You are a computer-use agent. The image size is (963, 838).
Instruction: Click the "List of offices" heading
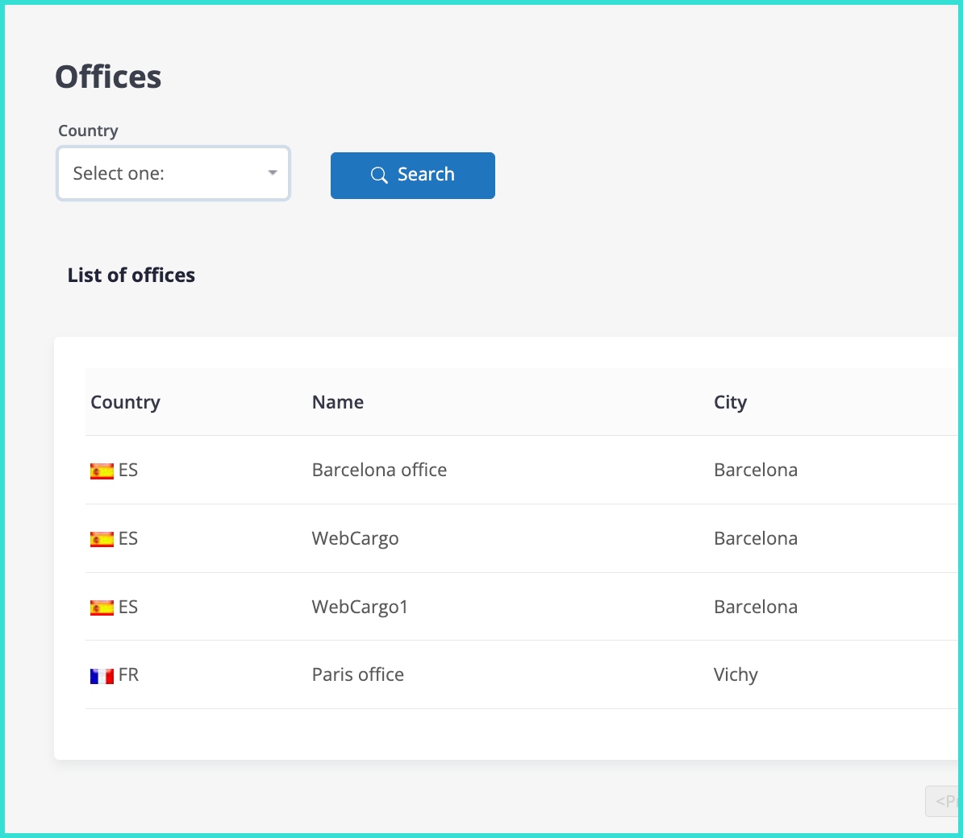(131, 275)
